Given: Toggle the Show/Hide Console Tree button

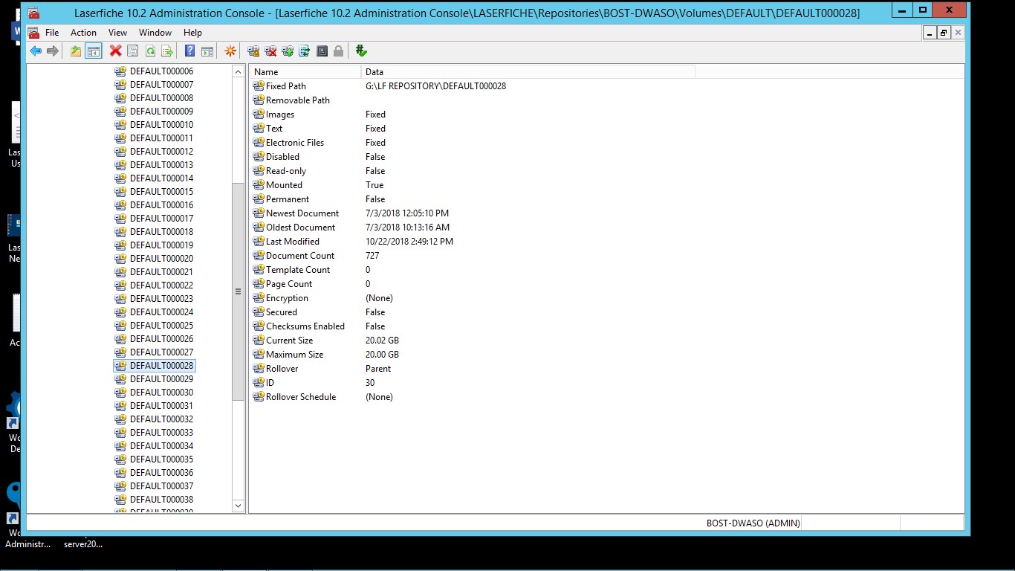Looking at the screenshot, I should click(x=94, y=51).
